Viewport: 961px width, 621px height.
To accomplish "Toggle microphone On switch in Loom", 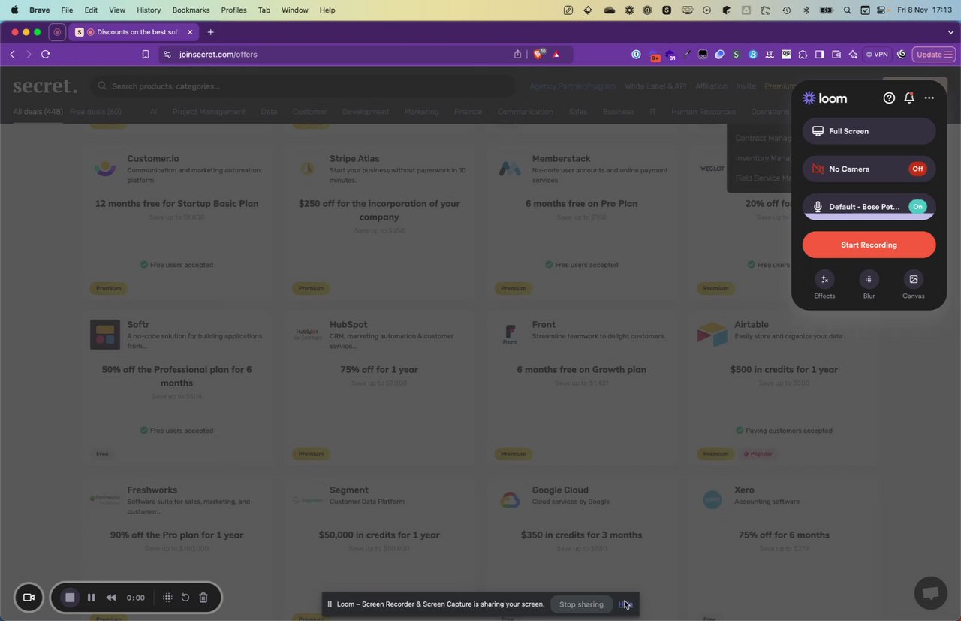I will click(917, 206).
